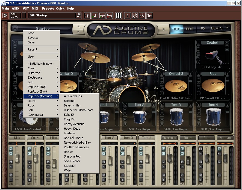Click the phase invert icon on Kick channel
Image resolution: width=242 pixels, height=190 pixels.
point(11,175)
